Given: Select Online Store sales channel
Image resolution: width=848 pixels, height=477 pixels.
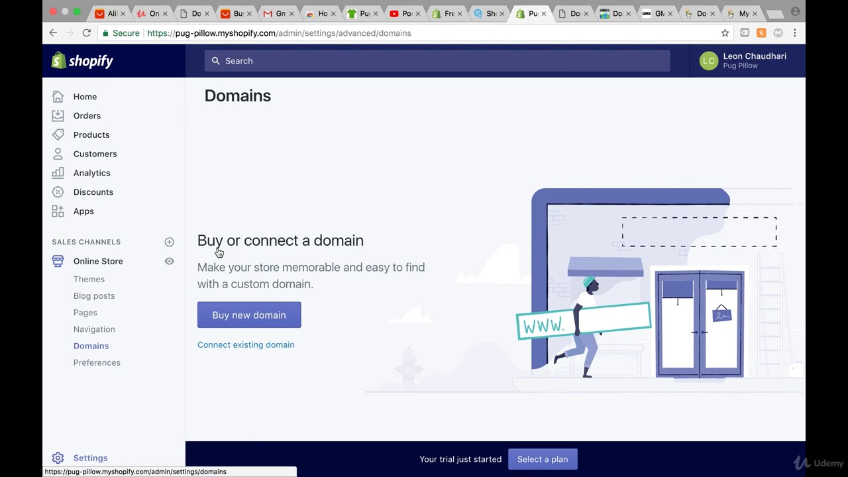Looking at the screenshot, I should 98,262.
